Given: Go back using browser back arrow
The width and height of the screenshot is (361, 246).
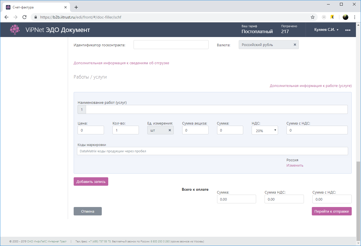Looking at the screenshot, I should (x=6, y=17).
